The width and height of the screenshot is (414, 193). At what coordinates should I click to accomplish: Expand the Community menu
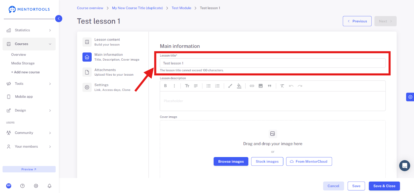pyautogui.click(x=29, y=133)
